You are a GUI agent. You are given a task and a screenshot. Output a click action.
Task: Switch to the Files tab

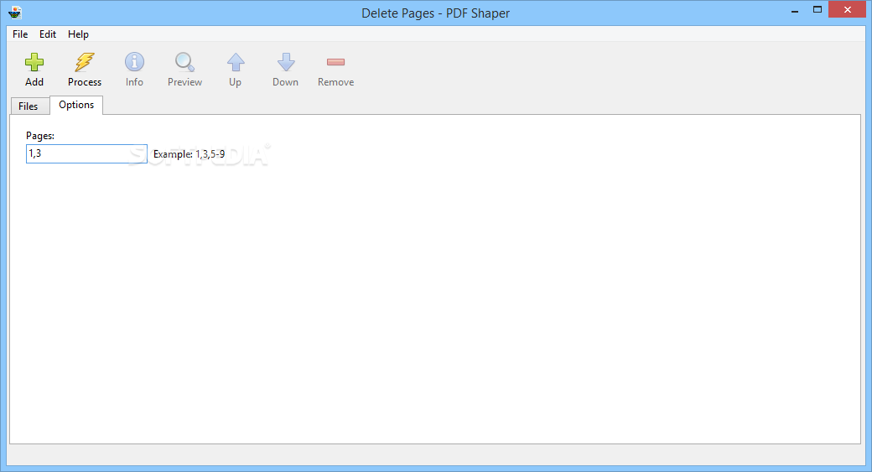[29, 106]
